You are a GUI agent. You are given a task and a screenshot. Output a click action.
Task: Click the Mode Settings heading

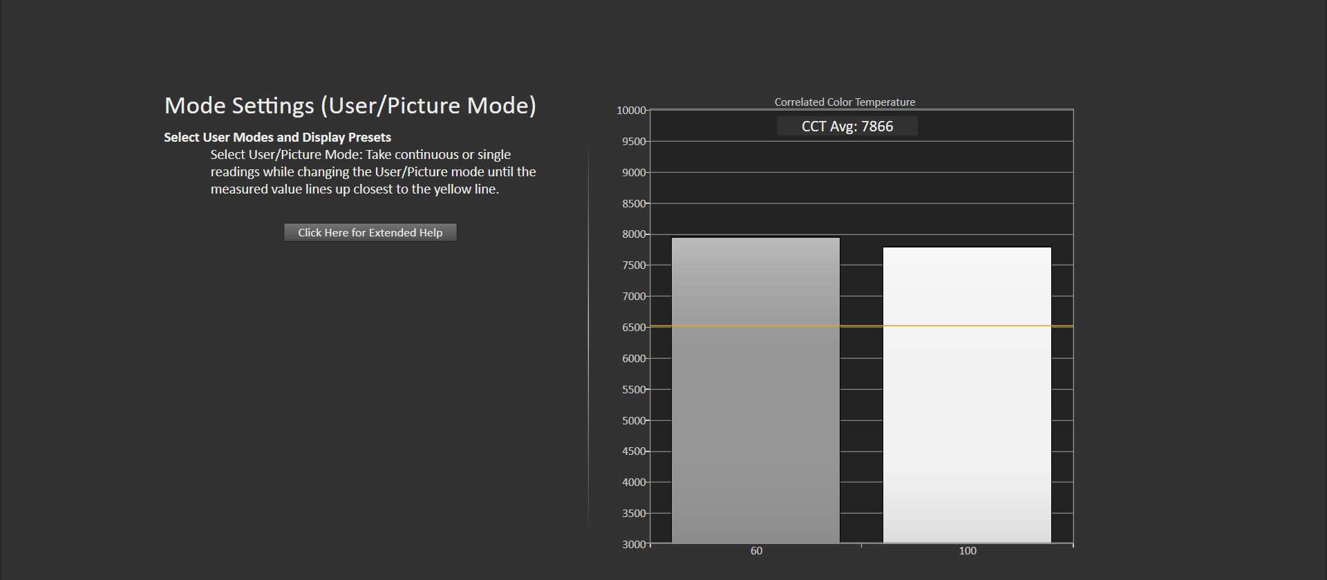350,105
